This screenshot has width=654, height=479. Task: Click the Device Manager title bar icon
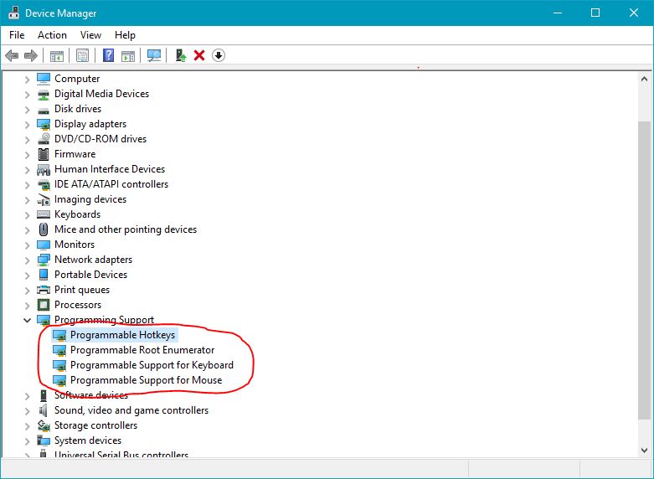click(x=13, y=13)
